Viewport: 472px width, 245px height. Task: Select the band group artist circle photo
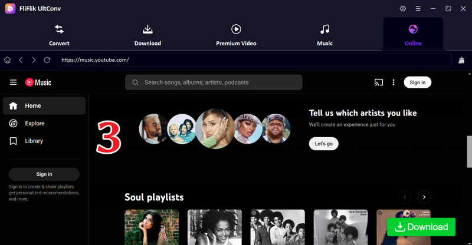pos(181,129)
